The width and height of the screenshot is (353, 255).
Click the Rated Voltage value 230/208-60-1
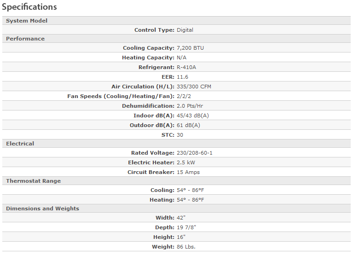tap(195, 153)
